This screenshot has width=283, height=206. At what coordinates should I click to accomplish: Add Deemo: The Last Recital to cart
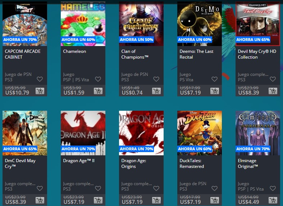pos(215,91)
